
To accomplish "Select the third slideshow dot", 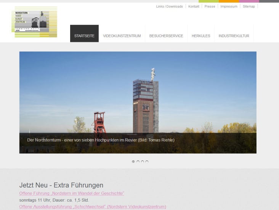I will pyautogui.click(x=142, y=162).
